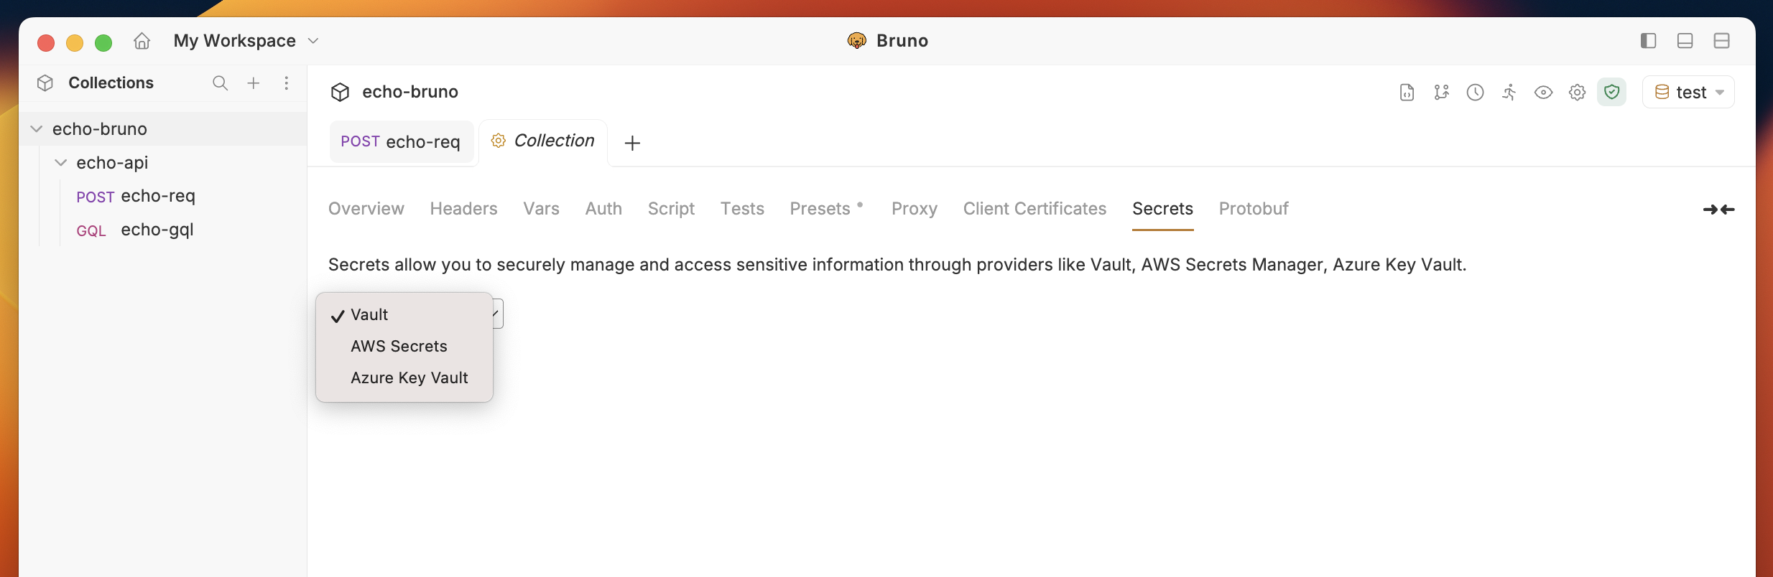
Task: Select Azure Key Vault from the provider list
Action: pos(409,377)
